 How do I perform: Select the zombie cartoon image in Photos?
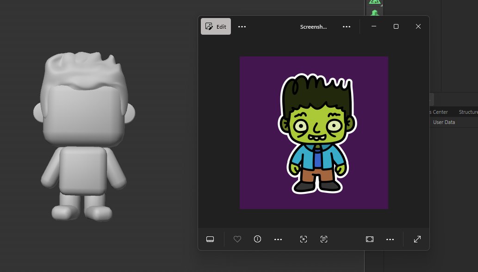pyautogui.click(x=314, y=133)
